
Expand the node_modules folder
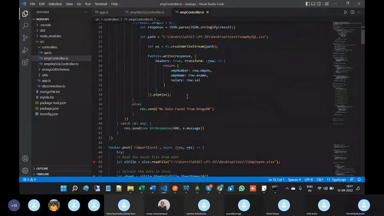62,36
